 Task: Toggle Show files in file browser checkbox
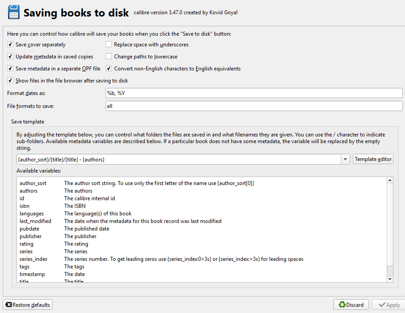click(x=10, y=81)
